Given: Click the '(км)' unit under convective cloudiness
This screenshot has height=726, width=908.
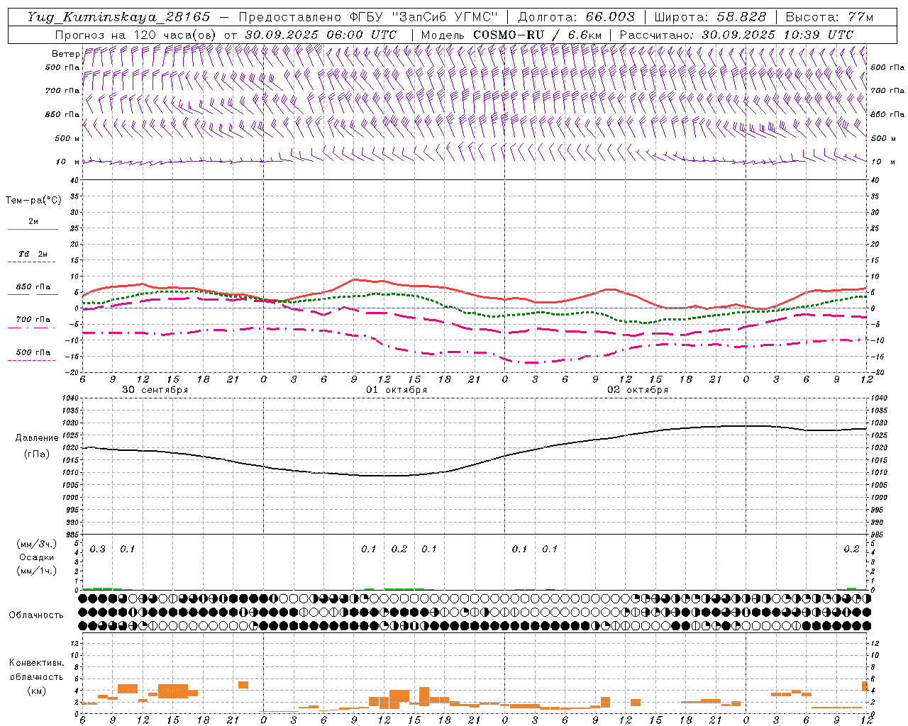Looking at the screenshot, I should pyautogui.click(x=37, y=691).
